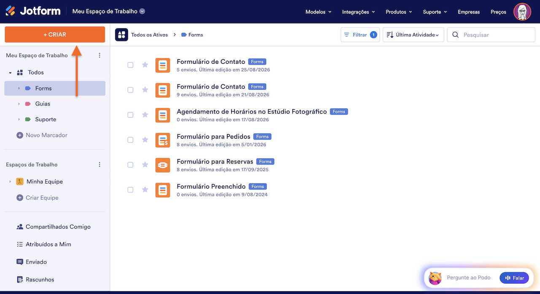This screenshot has width=540, height=294.
Task: Open the Última Atividade sort dropdown
Action: coord(413,35)
